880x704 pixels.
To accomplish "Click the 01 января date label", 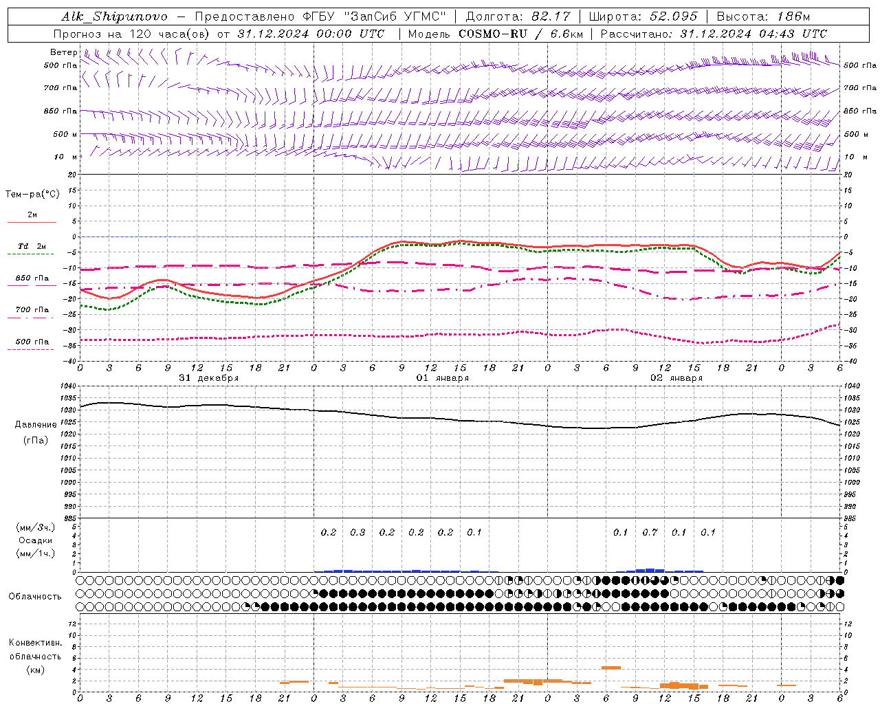I will pyautogui.click(x=443, y=378).
